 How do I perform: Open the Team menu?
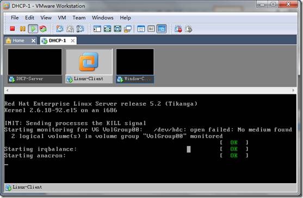[x=79, y=18]
